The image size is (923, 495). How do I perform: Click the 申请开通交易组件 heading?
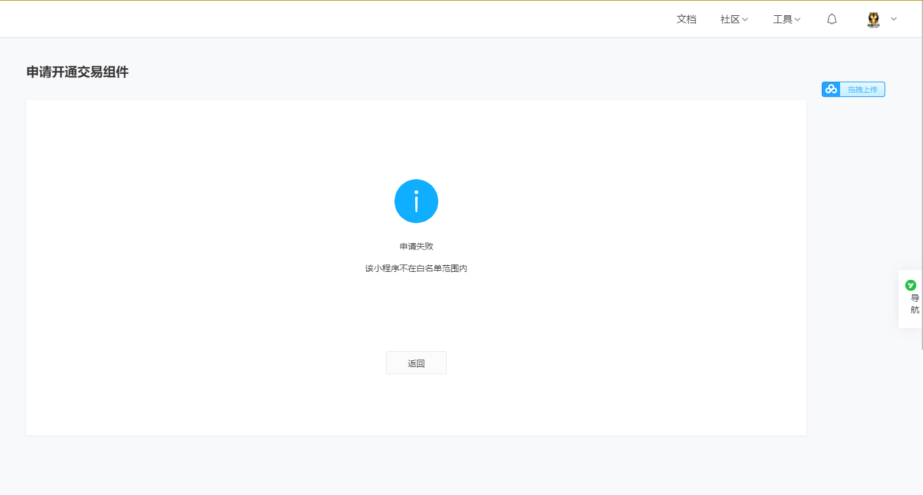click(77, 72)
